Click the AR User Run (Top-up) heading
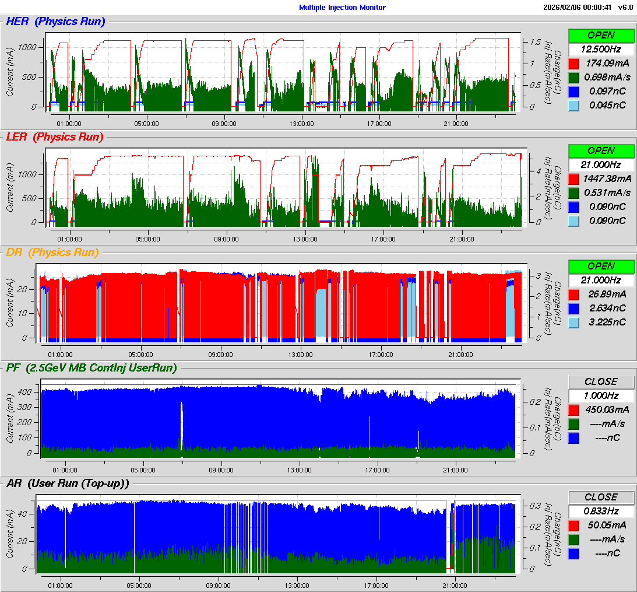637x592 pixels. tap(68, 484)
